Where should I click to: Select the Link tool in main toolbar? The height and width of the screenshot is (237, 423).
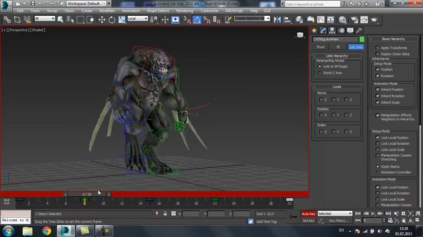[7, 20]
